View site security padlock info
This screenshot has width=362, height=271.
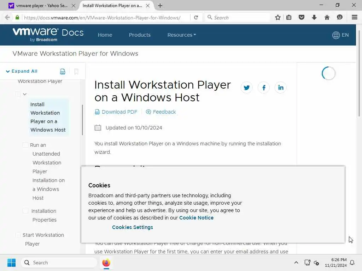tap(17, 17)
